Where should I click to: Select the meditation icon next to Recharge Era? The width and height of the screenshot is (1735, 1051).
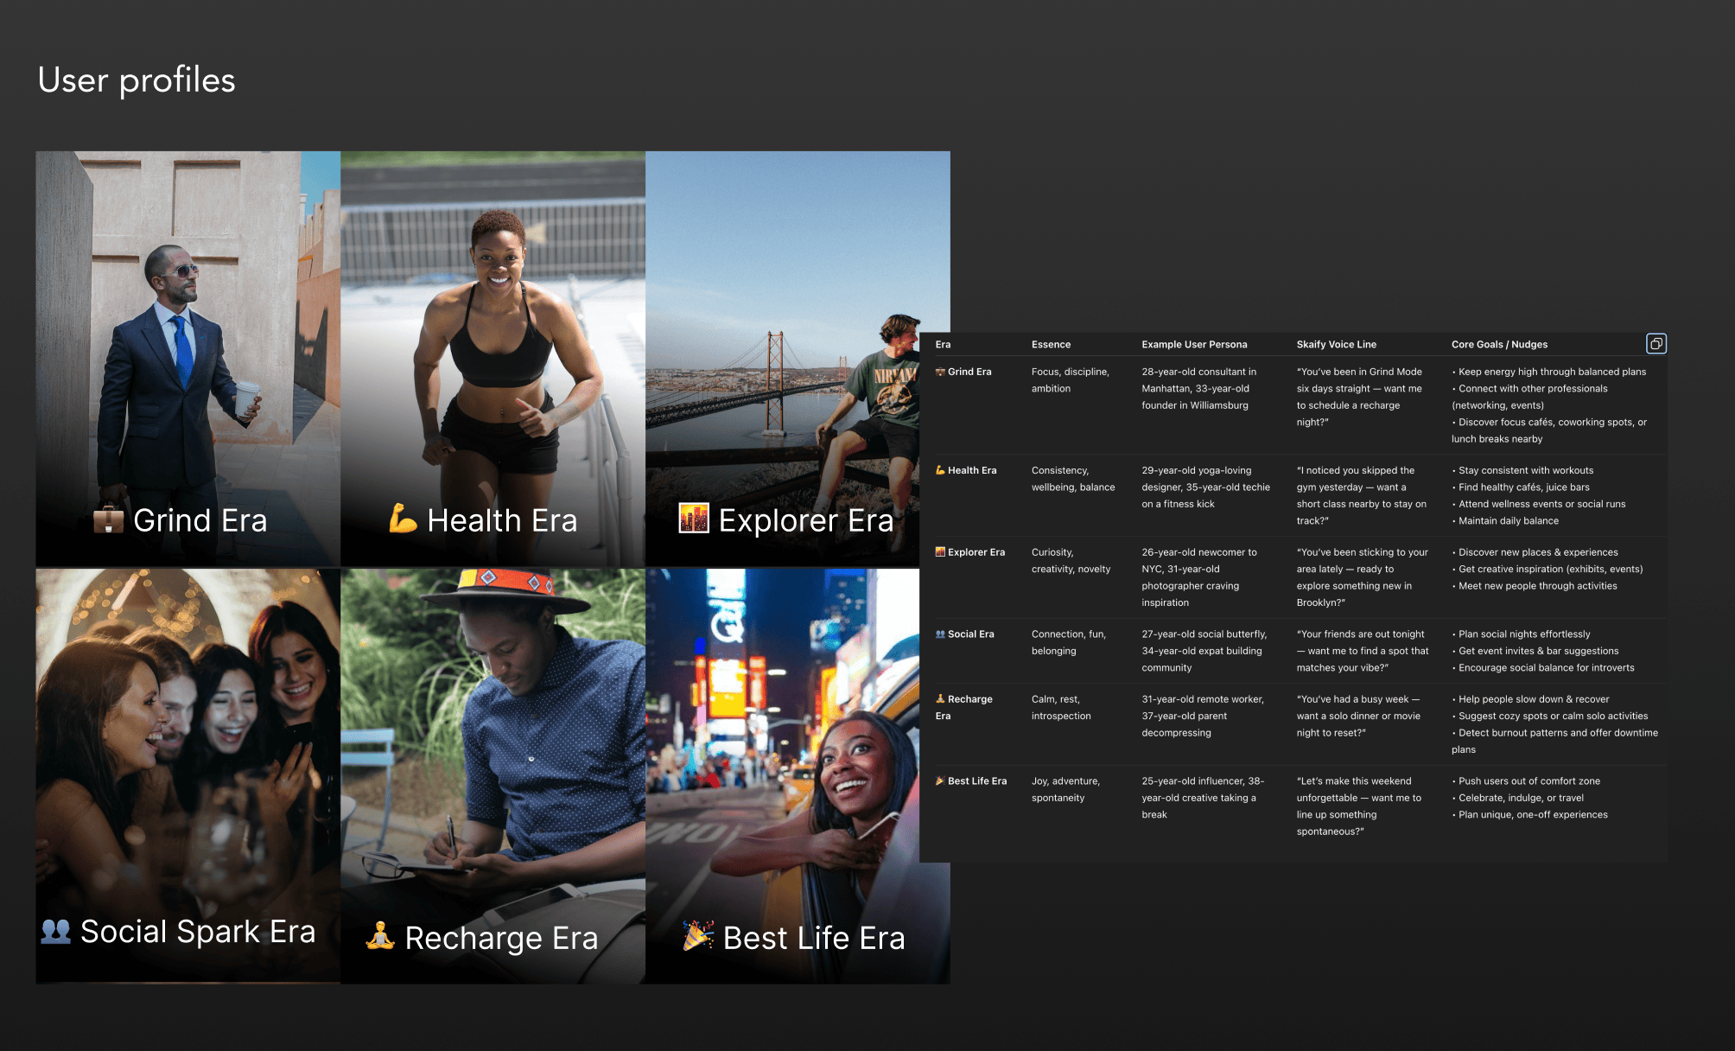[x=941, y=698]
